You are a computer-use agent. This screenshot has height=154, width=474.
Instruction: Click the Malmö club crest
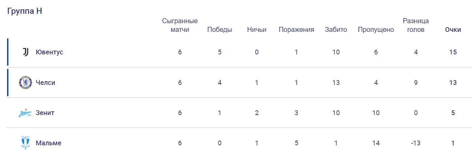[x=26, y=143]
